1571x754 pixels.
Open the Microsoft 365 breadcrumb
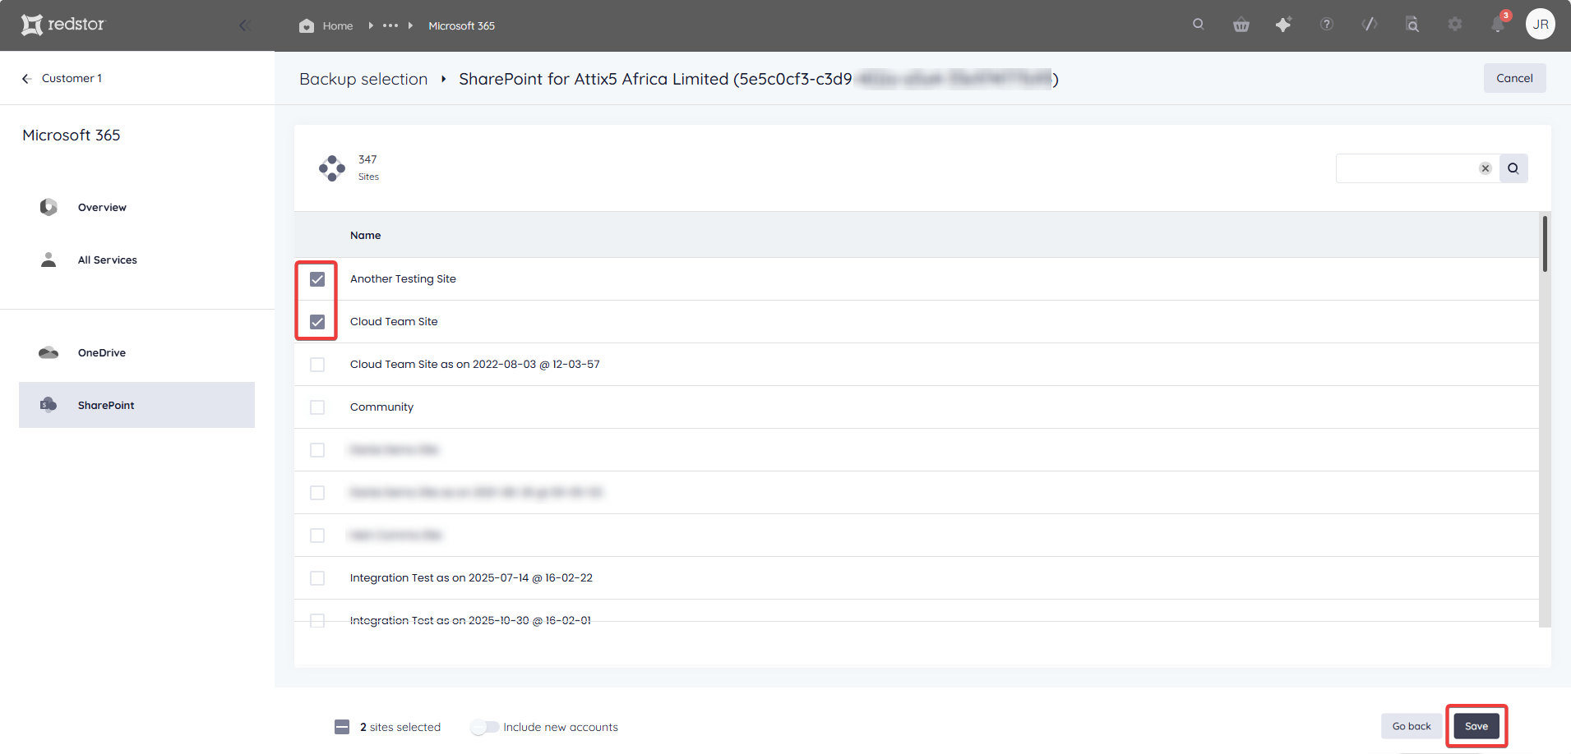click(x=461, y=25)
